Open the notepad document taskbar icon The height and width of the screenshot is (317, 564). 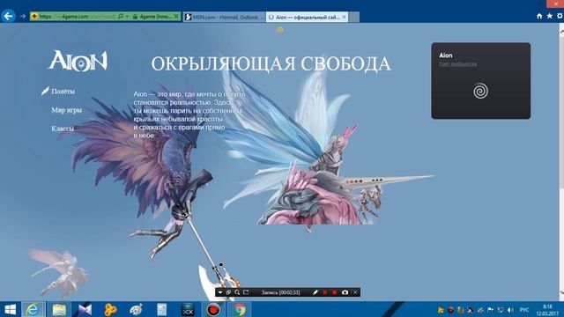pos(162,309)
